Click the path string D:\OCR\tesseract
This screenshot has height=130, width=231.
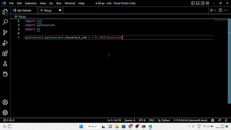point(108,38)
